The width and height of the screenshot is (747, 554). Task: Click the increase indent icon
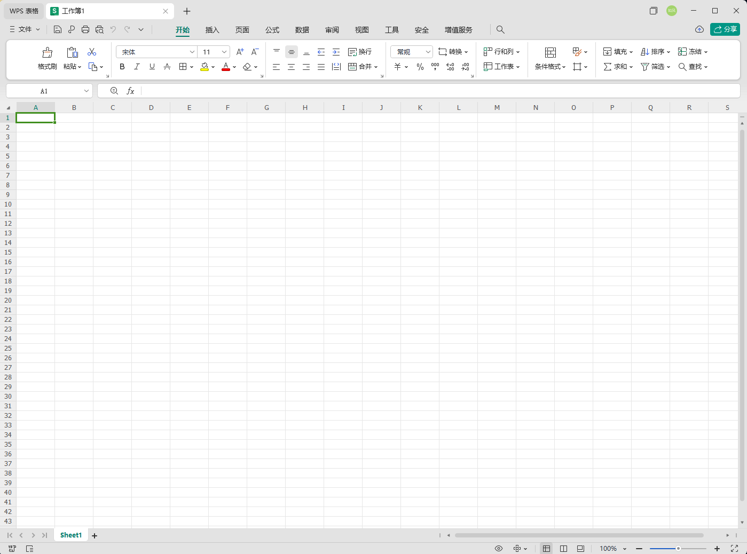[x=336, y=52]
